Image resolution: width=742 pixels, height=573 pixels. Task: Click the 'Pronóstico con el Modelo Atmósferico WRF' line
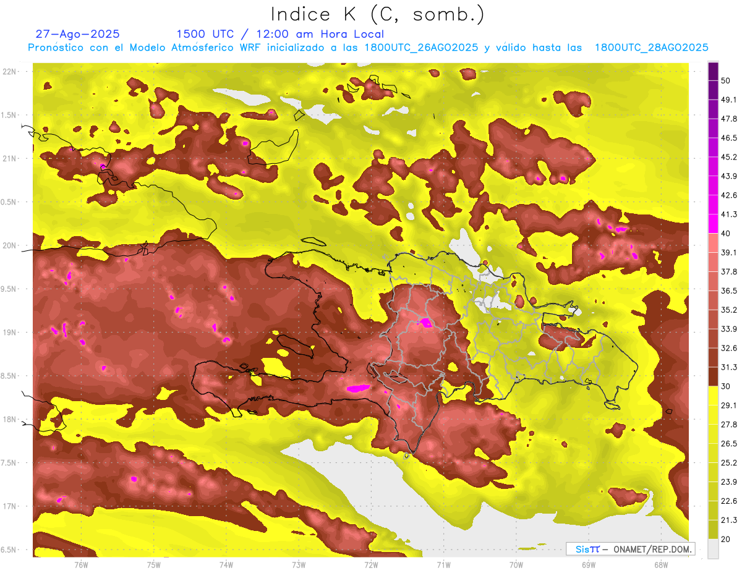(368, 48)
